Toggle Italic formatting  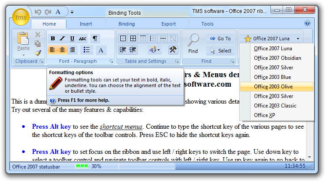[x=62, y=39]
